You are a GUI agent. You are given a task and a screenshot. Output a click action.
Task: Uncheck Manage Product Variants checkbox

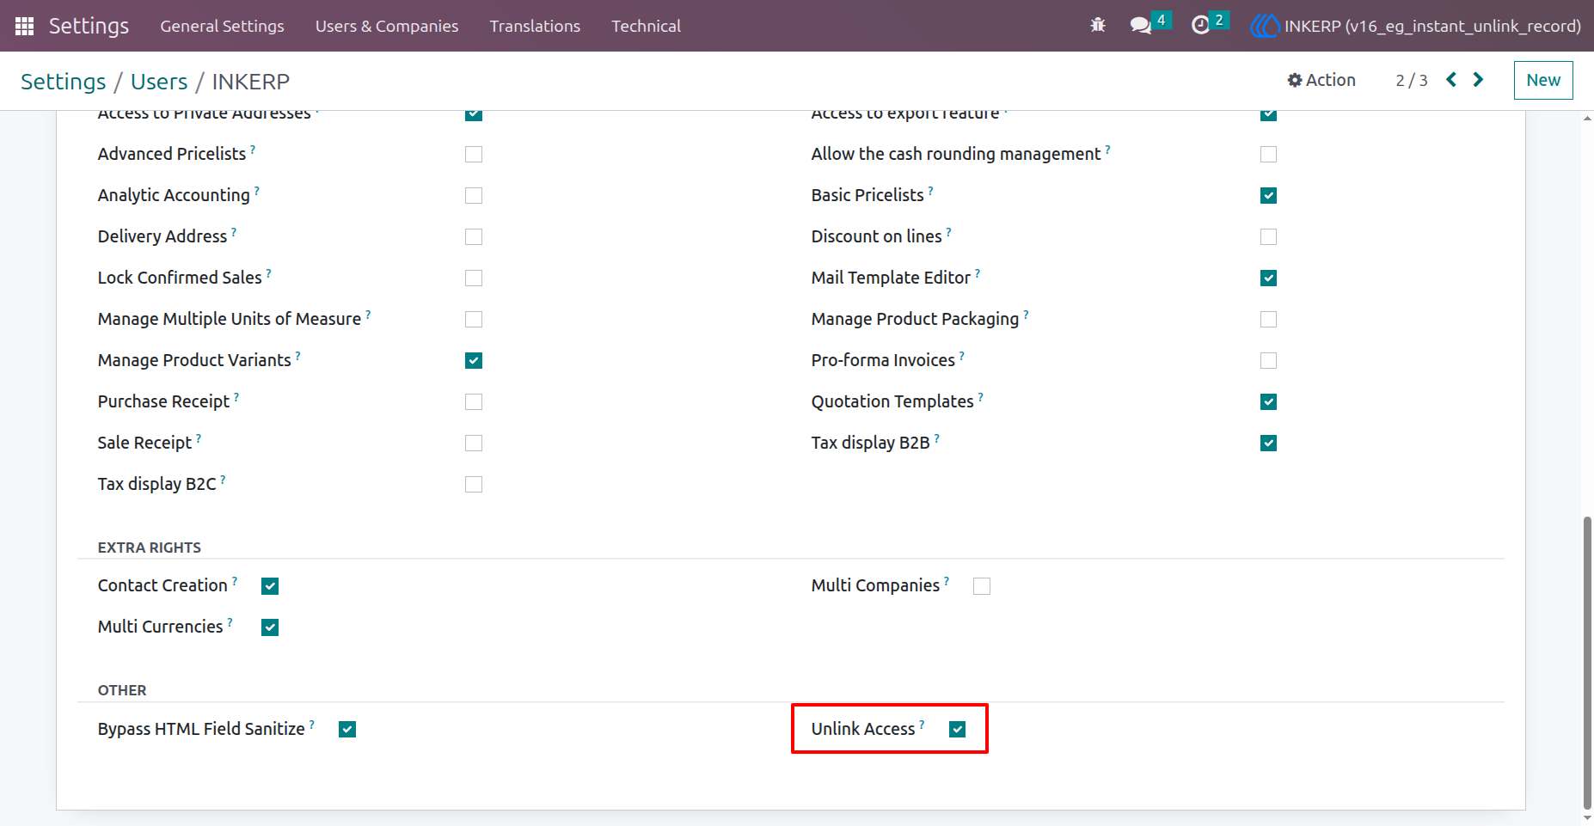pyautogui.click(x=474, y=361)
